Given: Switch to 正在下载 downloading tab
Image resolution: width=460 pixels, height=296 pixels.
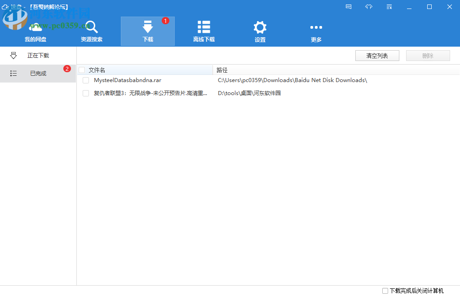Looking at the screenshot, I should (38, 55).
